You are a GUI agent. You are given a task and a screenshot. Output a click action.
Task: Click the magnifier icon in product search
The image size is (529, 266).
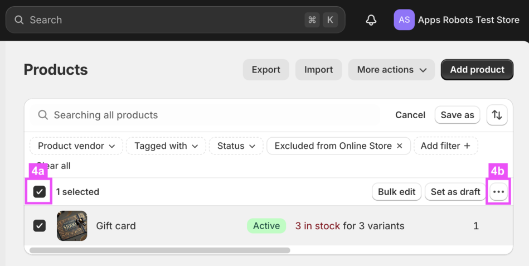point(43,115)
